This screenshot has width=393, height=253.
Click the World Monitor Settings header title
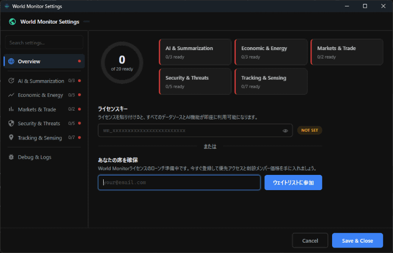click(50, 22)
